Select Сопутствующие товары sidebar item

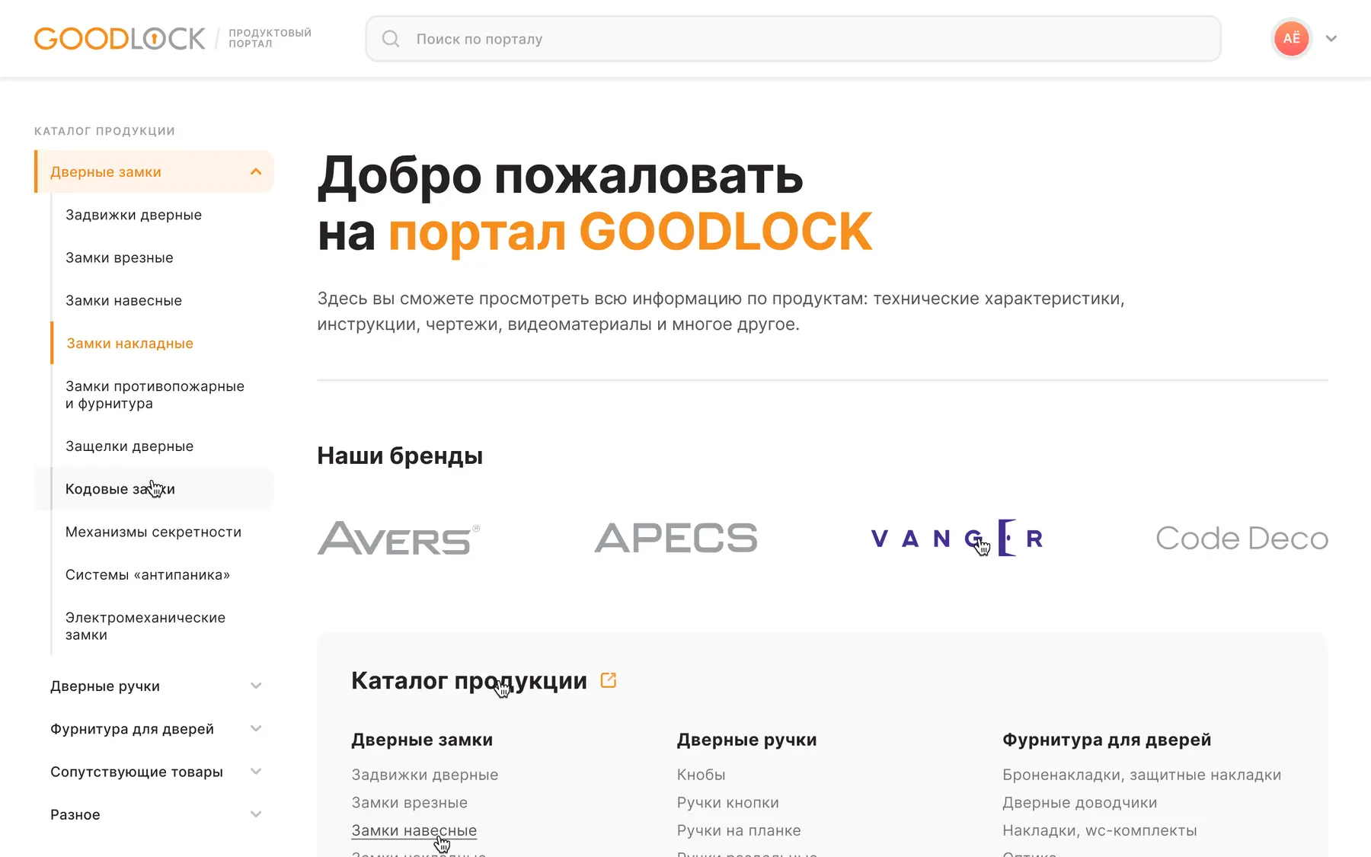pyautogui.click(x=136, y=772)
